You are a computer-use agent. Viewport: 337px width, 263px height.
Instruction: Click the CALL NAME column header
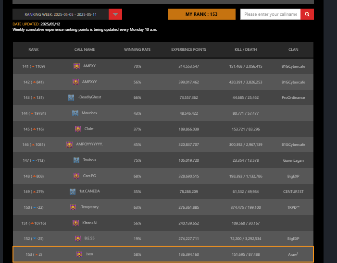tap(85, 49)
